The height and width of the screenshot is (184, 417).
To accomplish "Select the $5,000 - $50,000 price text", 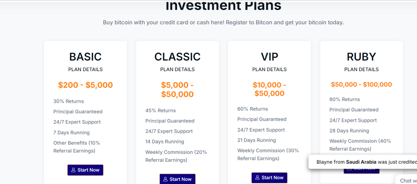I will [177, 90].
